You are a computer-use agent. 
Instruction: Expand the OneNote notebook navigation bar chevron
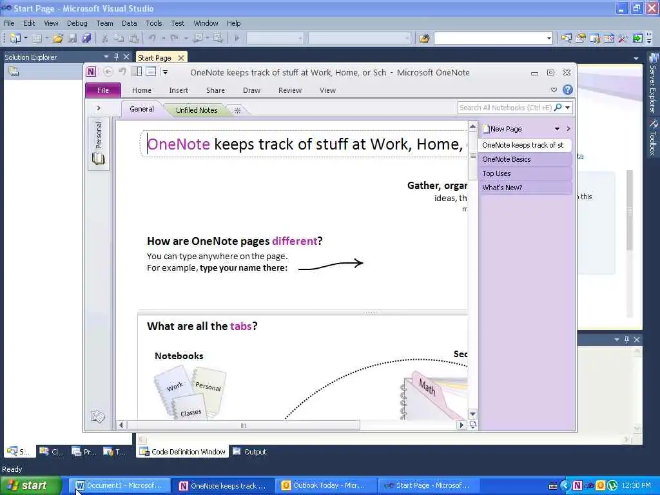(x=99, y=108)
